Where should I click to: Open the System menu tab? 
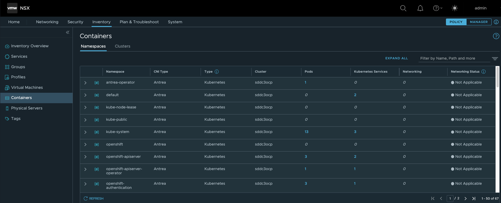point(175,22)
